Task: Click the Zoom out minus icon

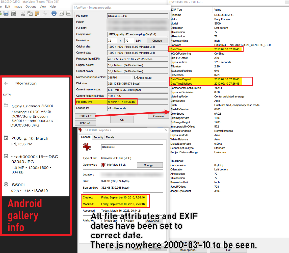Action: point(69,13)
